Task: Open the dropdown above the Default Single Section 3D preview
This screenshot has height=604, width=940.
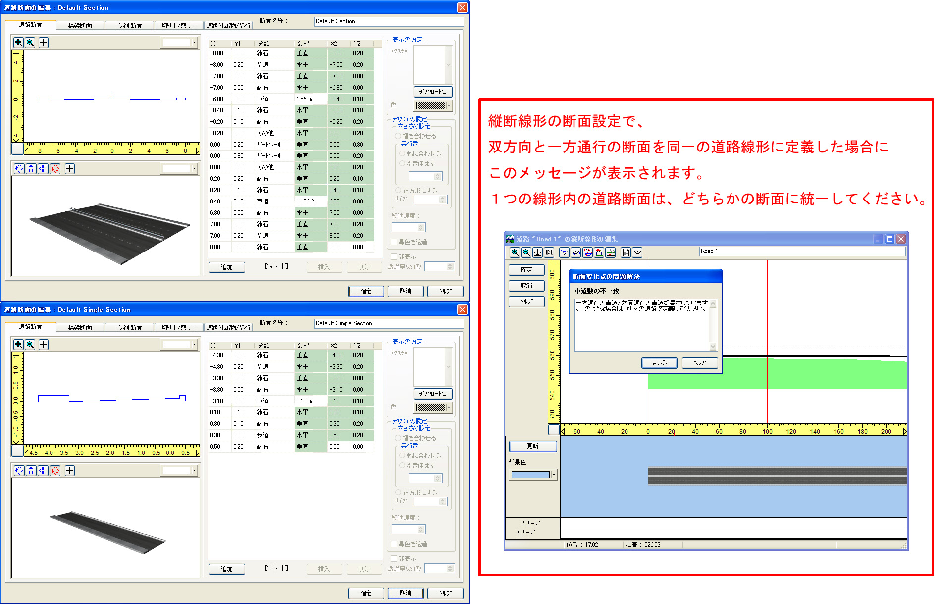Action: click(194, 471)
